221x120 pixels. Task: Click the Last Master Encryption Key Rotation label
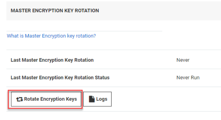tap(52, 60)
